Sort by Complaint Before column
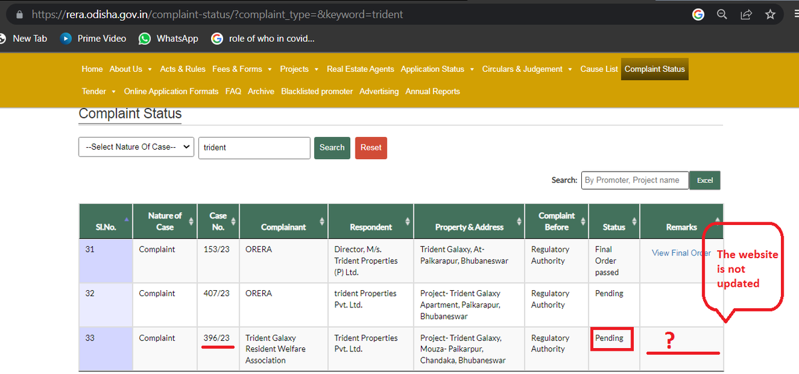Image resolution: width=799 pixels, height=374 pixels. point(557,221)
